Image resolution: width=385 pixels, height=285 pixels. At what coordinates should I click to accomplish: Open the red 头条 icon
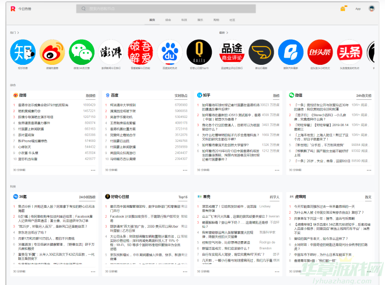(x=349, y=53)
